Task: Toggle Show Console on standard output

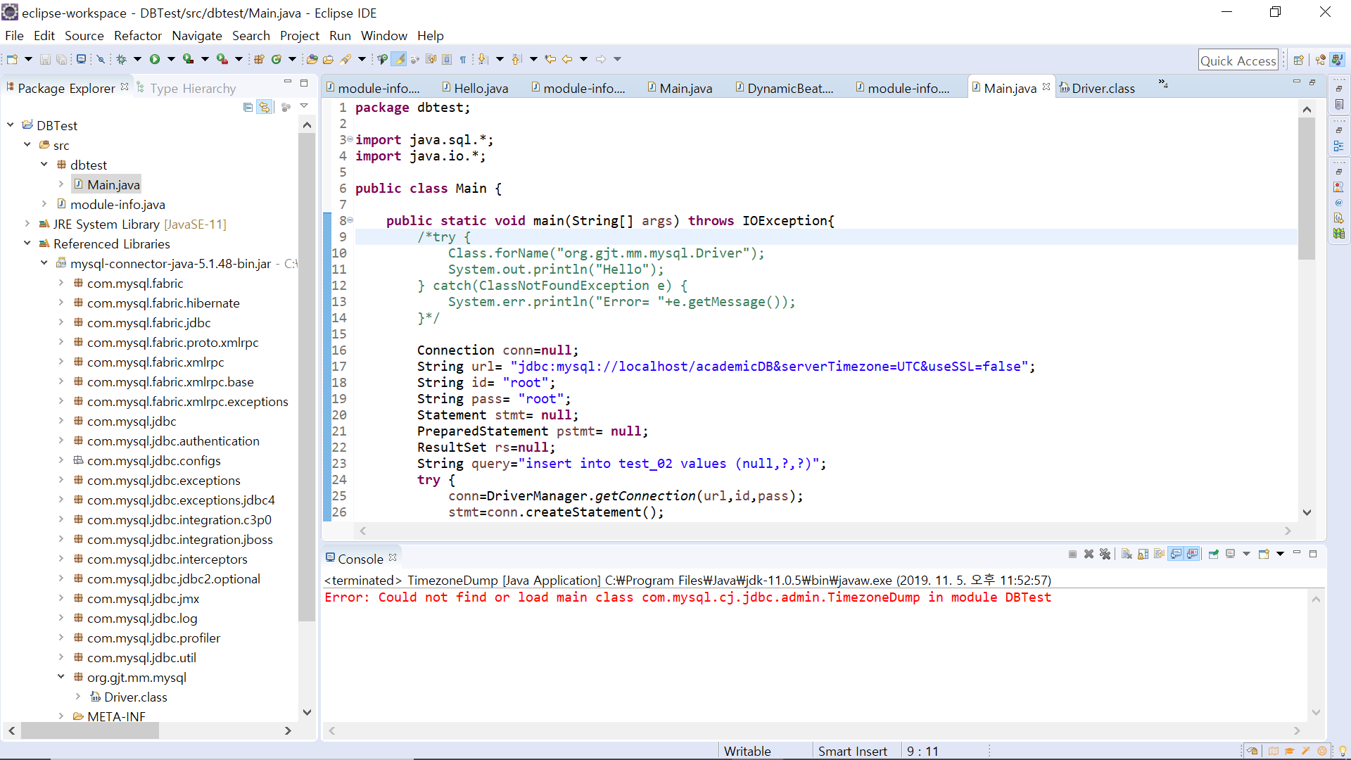Action: point(1176,554)
